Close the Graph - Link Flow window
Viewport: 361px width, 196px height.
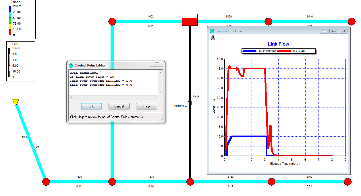343,31
